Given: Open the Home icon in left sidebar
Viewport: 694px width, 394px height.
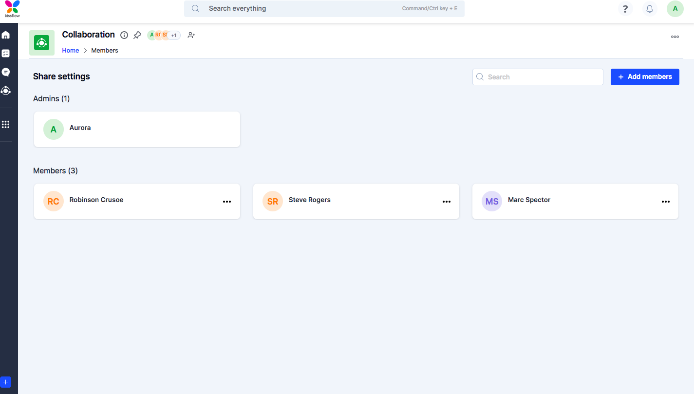Looking at the screenshot, I should [x=6, y=35].
